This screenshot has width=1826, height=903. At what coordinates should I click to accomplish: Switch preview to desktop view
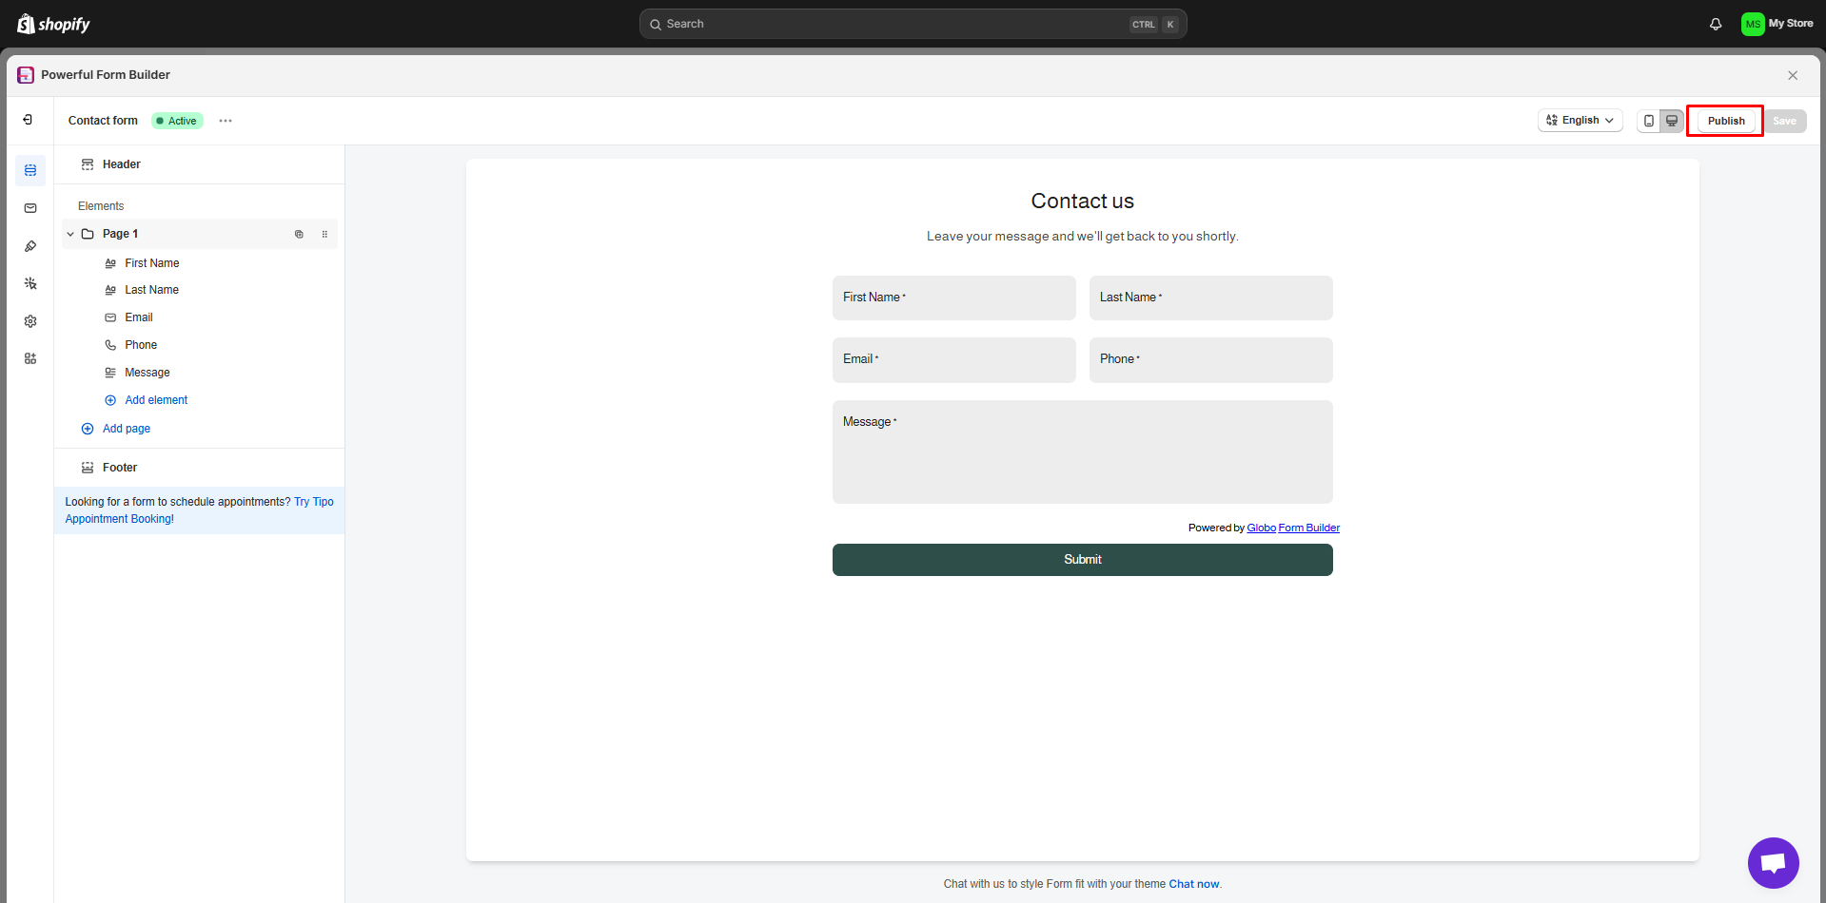[x=1672, y=121]
